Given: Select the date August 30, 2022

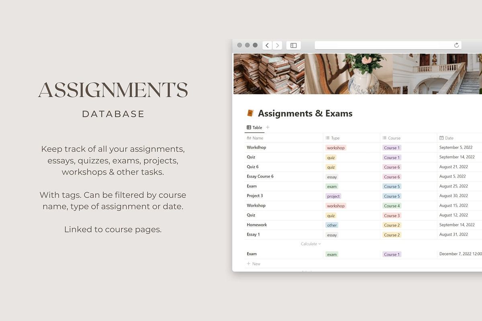Looking at the screenshot, I should [x=453, y=195].
